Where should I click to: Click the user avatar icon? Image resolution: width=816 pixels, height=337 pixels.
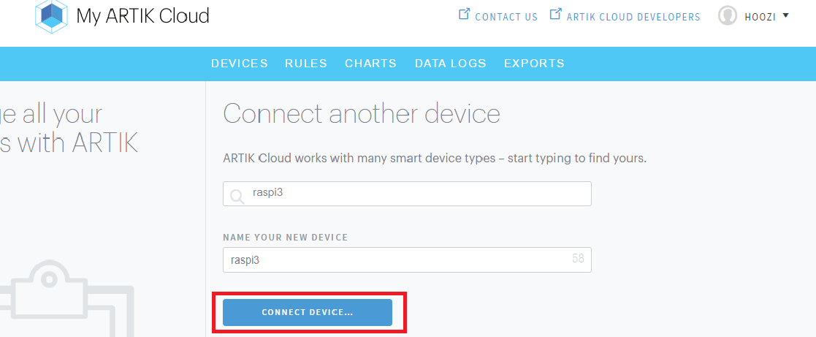tap(727, 15)
